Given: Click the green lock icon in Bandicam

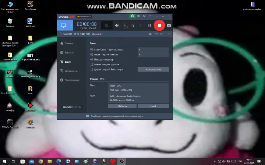Looking at the screenshot, I should tap(132, 16).
